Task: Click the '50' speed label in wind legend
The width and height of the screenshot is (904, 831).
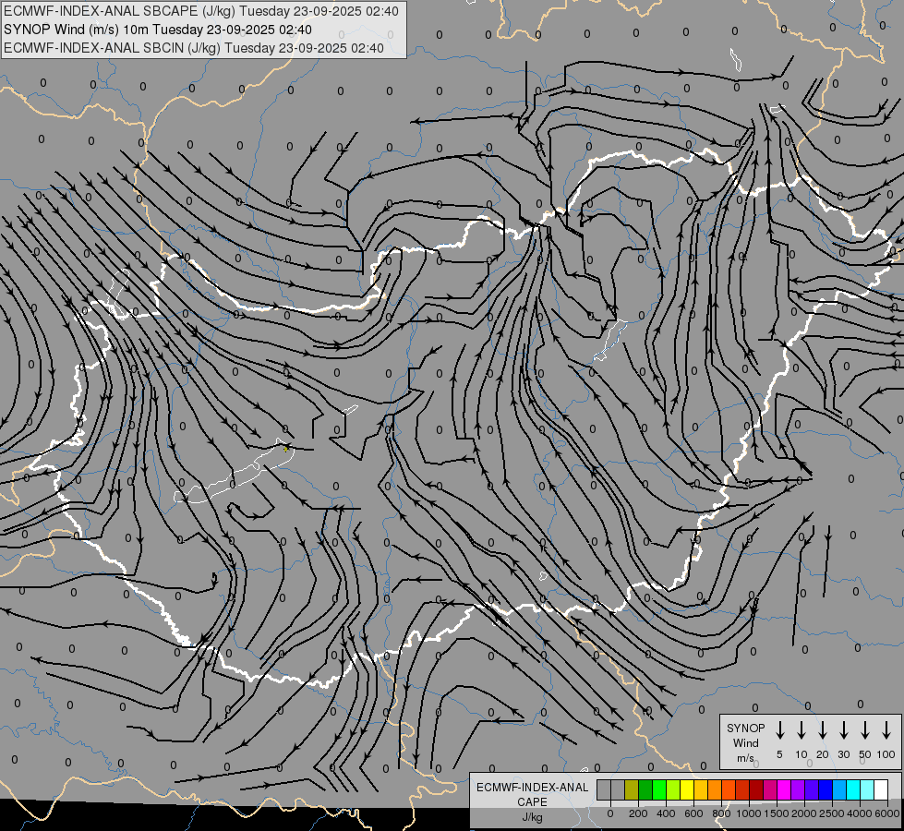Action: (x=865, y=754)
